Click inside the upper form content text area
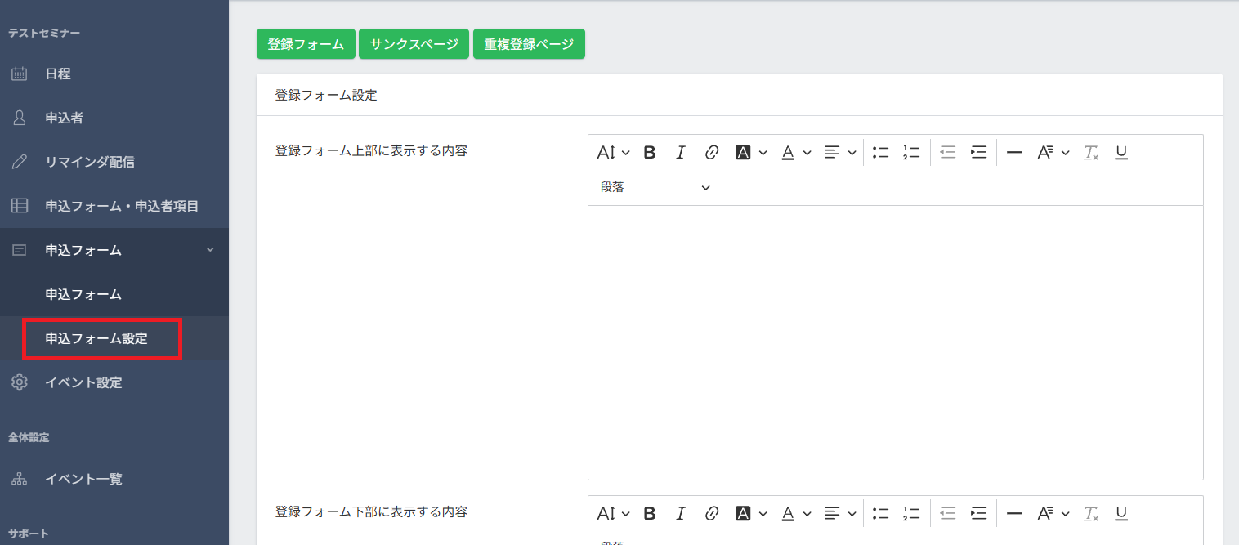 (895, 342)
